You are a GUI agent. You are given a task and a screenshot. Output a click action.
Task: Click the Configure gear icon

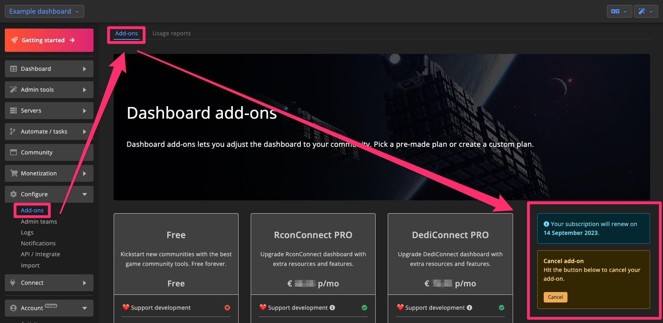pyautogui.click(x=13, y=194)
